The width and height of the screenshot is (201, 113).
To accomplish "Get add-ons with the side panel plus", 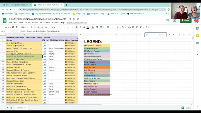I will point(197,55).
